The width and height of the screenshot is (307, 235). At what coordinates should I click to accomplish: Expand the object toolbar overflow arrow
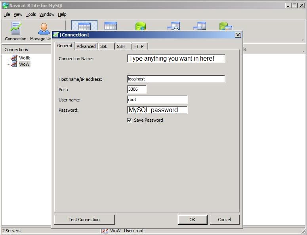(303, 51)
